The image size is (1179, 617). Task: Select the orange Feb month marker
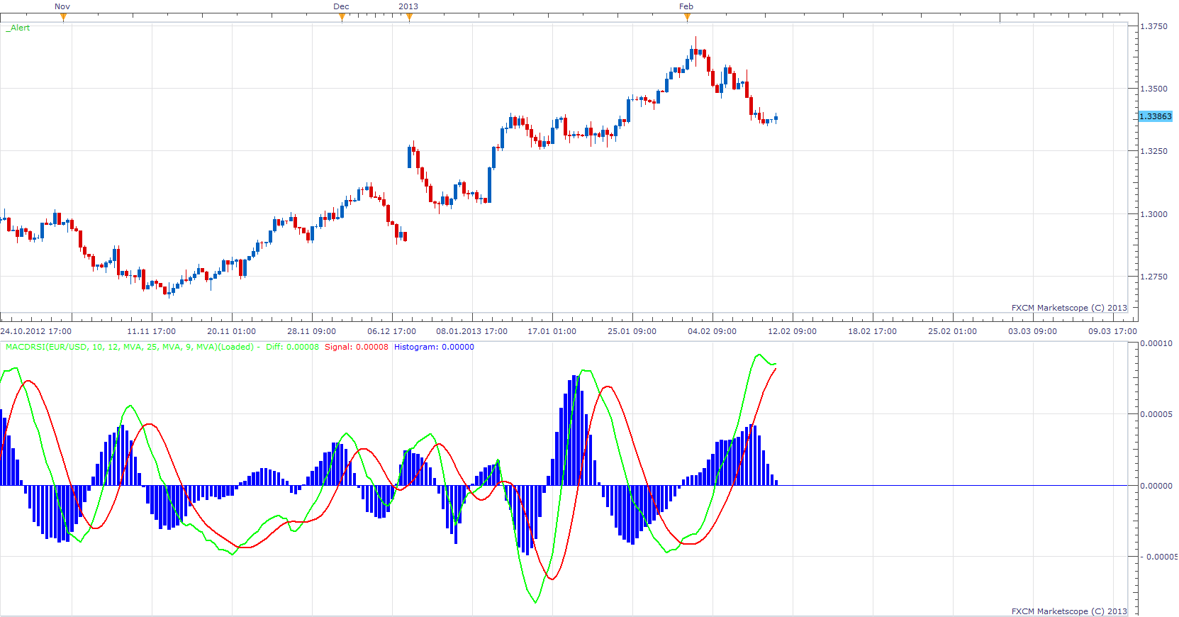click(x=687, y=18)
